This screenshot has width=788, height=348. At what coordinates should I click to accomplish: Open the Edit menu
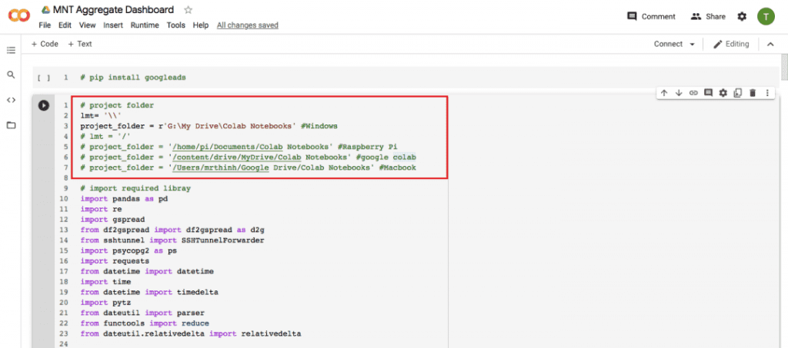click(x=65, y=25)
